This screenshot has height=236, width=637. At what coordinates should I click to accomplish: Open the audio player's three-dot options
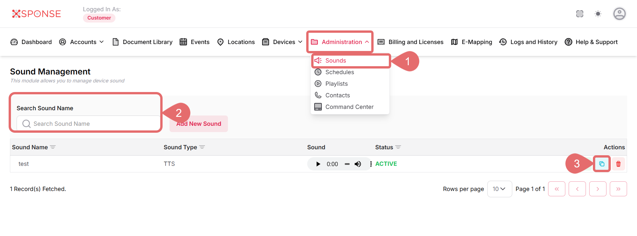(x=371, y=164)
